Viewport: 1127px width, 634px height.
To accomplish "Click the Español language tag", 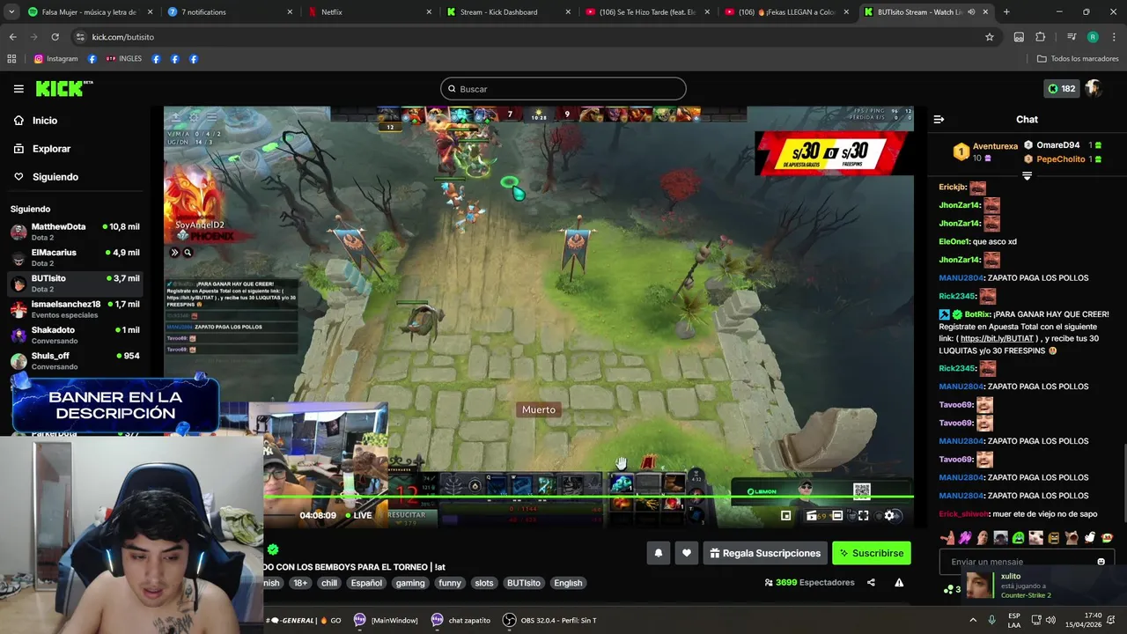I will click(x=366, y=583).
